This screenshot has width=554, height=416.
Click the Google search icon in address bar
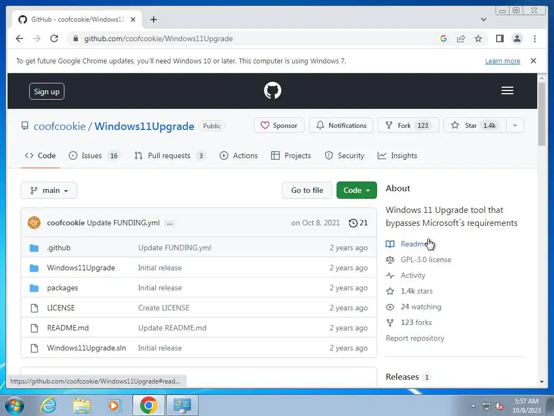click(444, 38)
